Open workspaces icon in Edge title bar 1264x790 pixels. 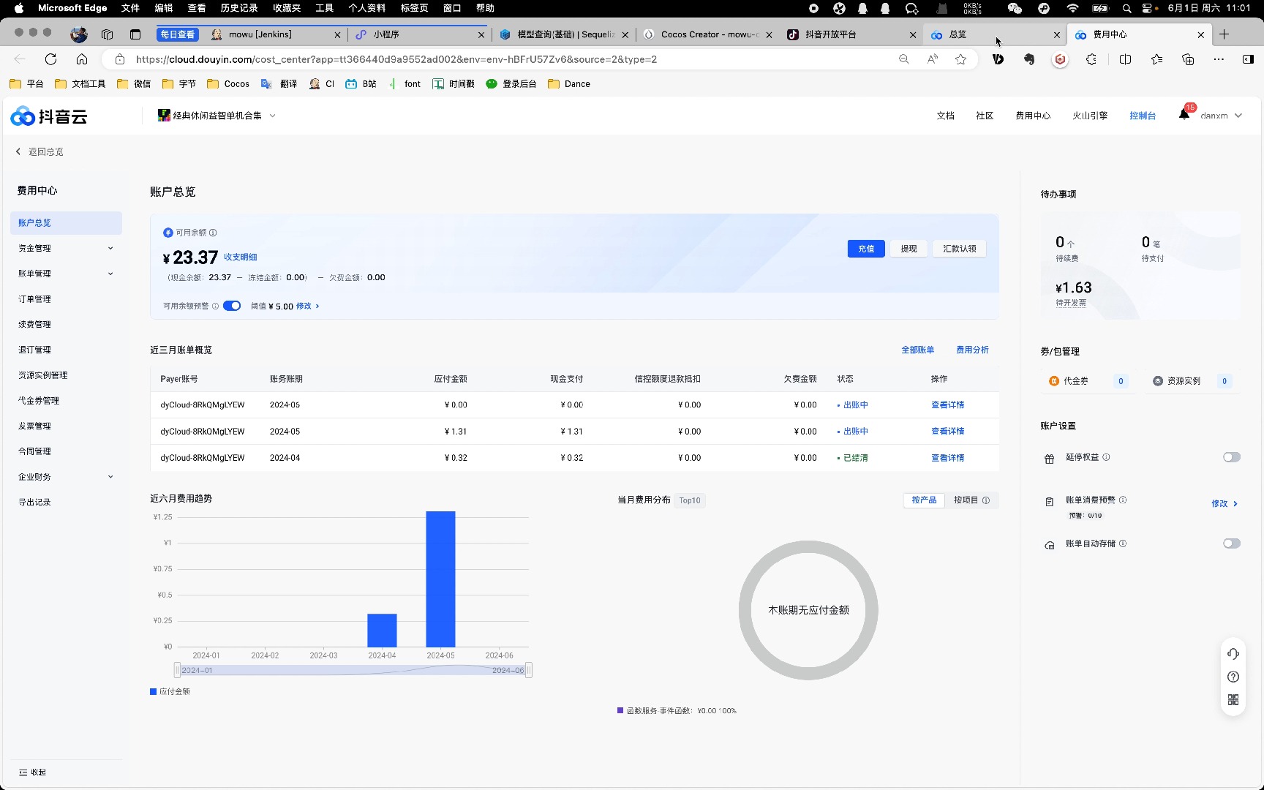click(108, 34)
